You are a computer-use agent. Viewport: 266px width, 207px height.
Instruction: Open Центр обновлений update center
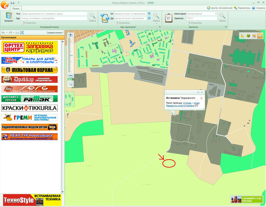[x=220, y=8]
